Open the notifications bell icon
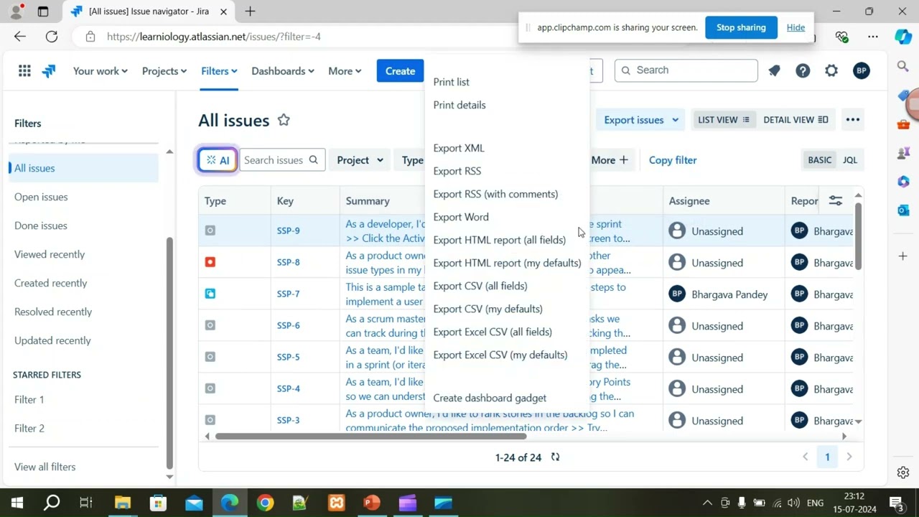This screenshot has width=919, height=517. (774, 70)
